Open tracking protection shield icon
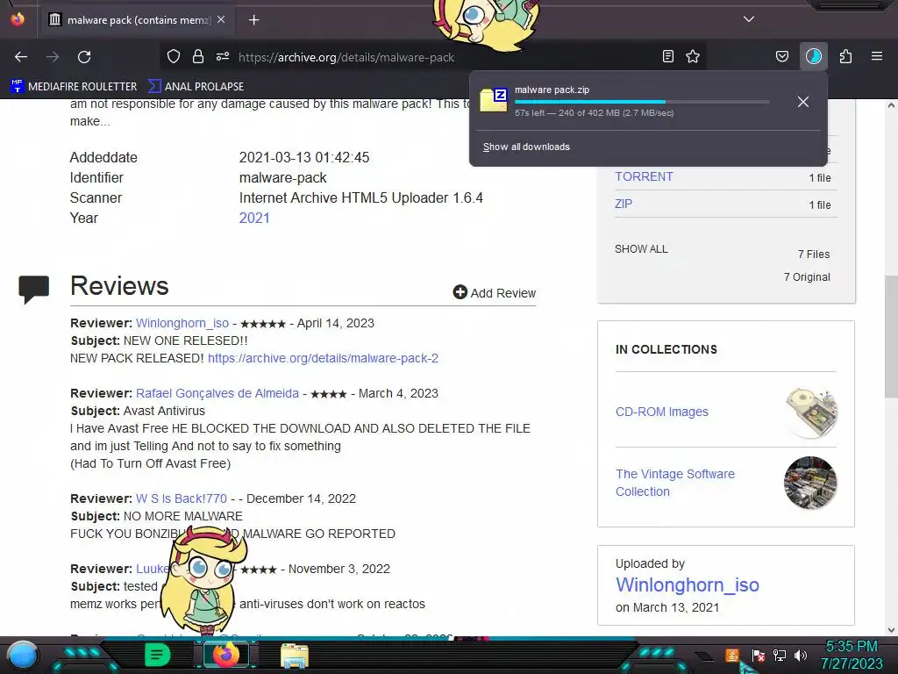The height and width of the screenshot is (674, 898). coord(174,57)
